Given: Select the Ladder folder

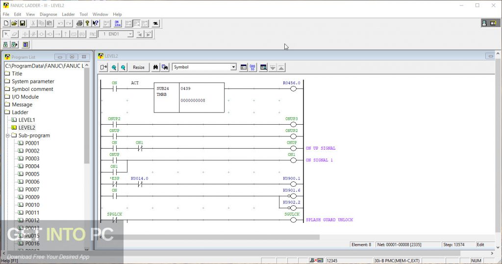Looking at the screenshot, I should pyautogui.click(x=20, y=112).
